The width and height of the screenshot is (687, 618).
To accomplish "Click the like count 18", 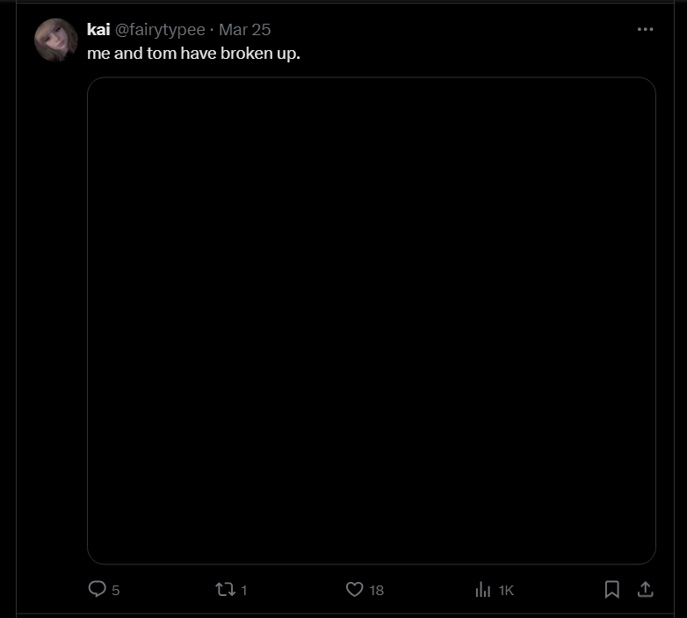I will pyautogui.click(x=376, y=591).
